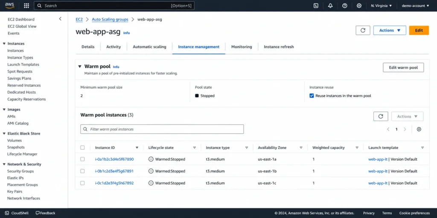Go to Auto Scaling groups breadcrumb

tap(110, 20)
